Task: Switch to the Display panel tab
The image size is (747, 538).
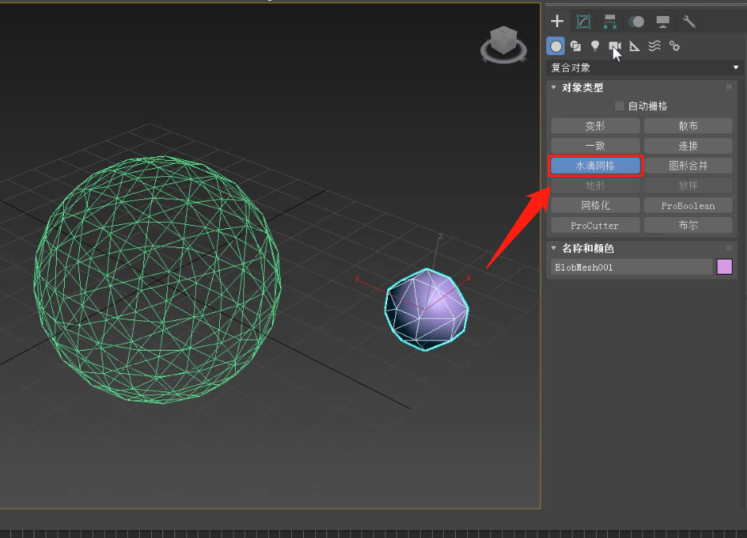Action: 663,22
